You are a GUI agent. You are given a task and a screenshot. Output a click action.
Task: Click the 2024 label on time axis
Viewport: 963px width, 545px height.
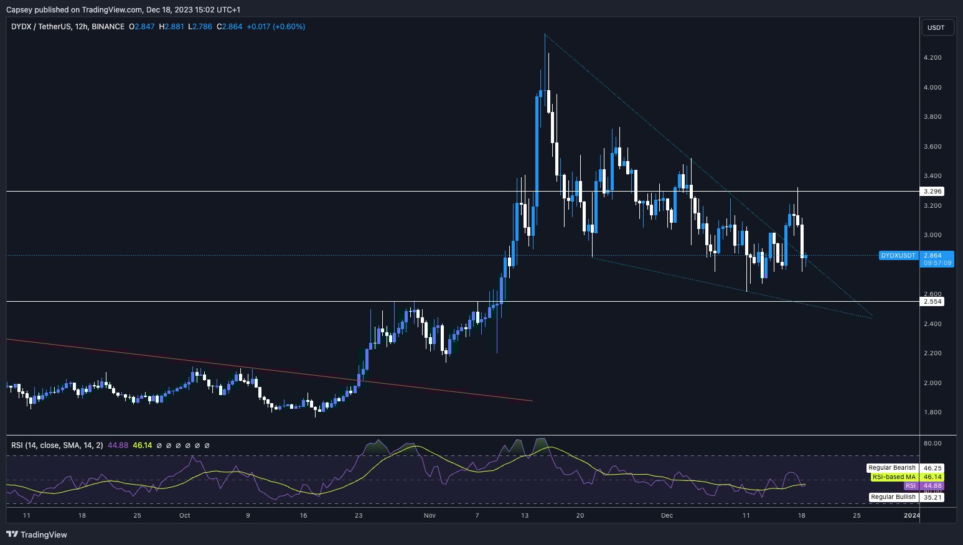911,516
